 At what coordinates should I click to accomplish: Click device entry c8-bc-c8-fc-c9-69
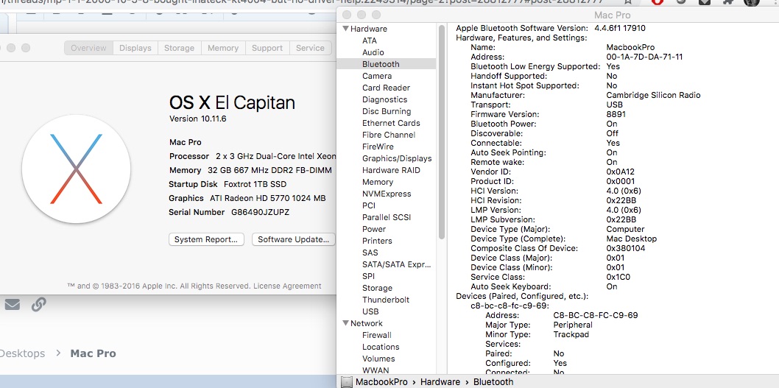point(510,306)
